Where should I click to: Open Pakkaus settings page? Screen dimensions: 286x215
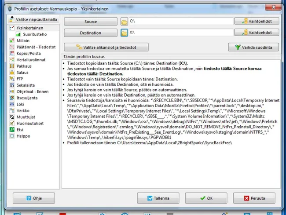tap(24, 66)
